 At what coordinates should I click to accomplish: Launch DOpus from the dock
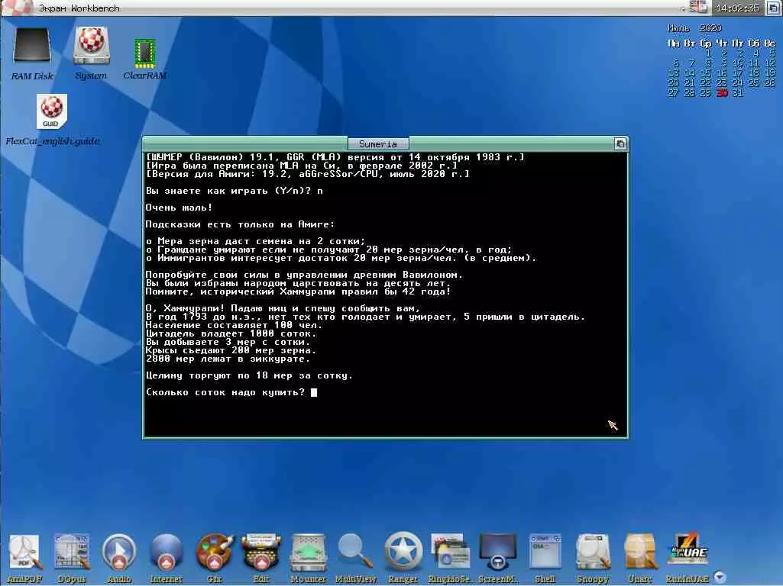point(71,553)
